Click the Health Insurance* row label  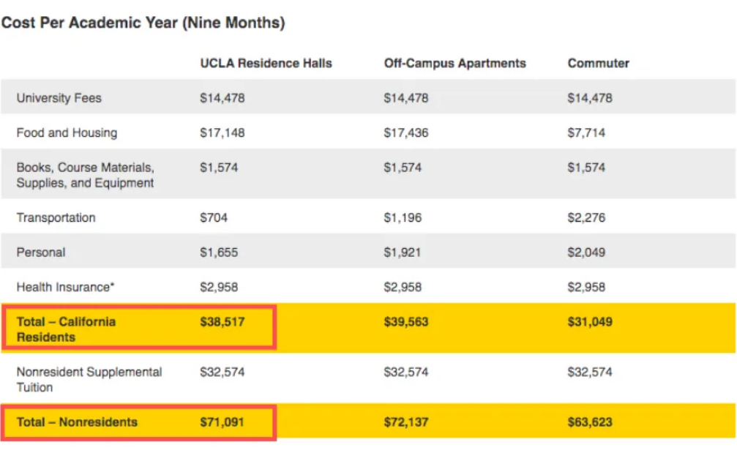coord(66,288)
